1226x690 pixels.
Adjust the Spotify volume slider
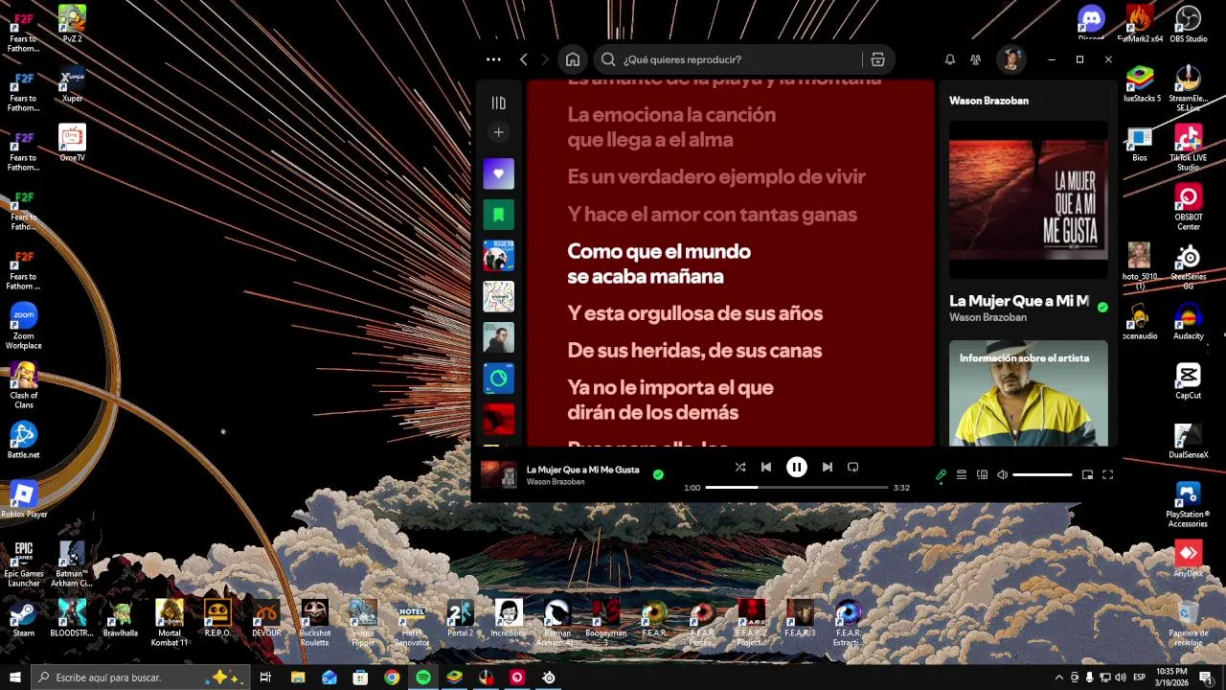[x=1042, y=474]
